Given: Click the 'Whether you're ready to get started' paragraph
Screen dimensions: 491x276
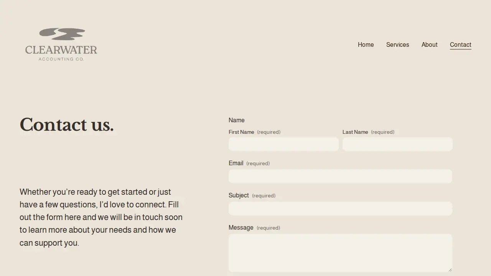Looking at the screenshot, I should (x=101, y=217).
